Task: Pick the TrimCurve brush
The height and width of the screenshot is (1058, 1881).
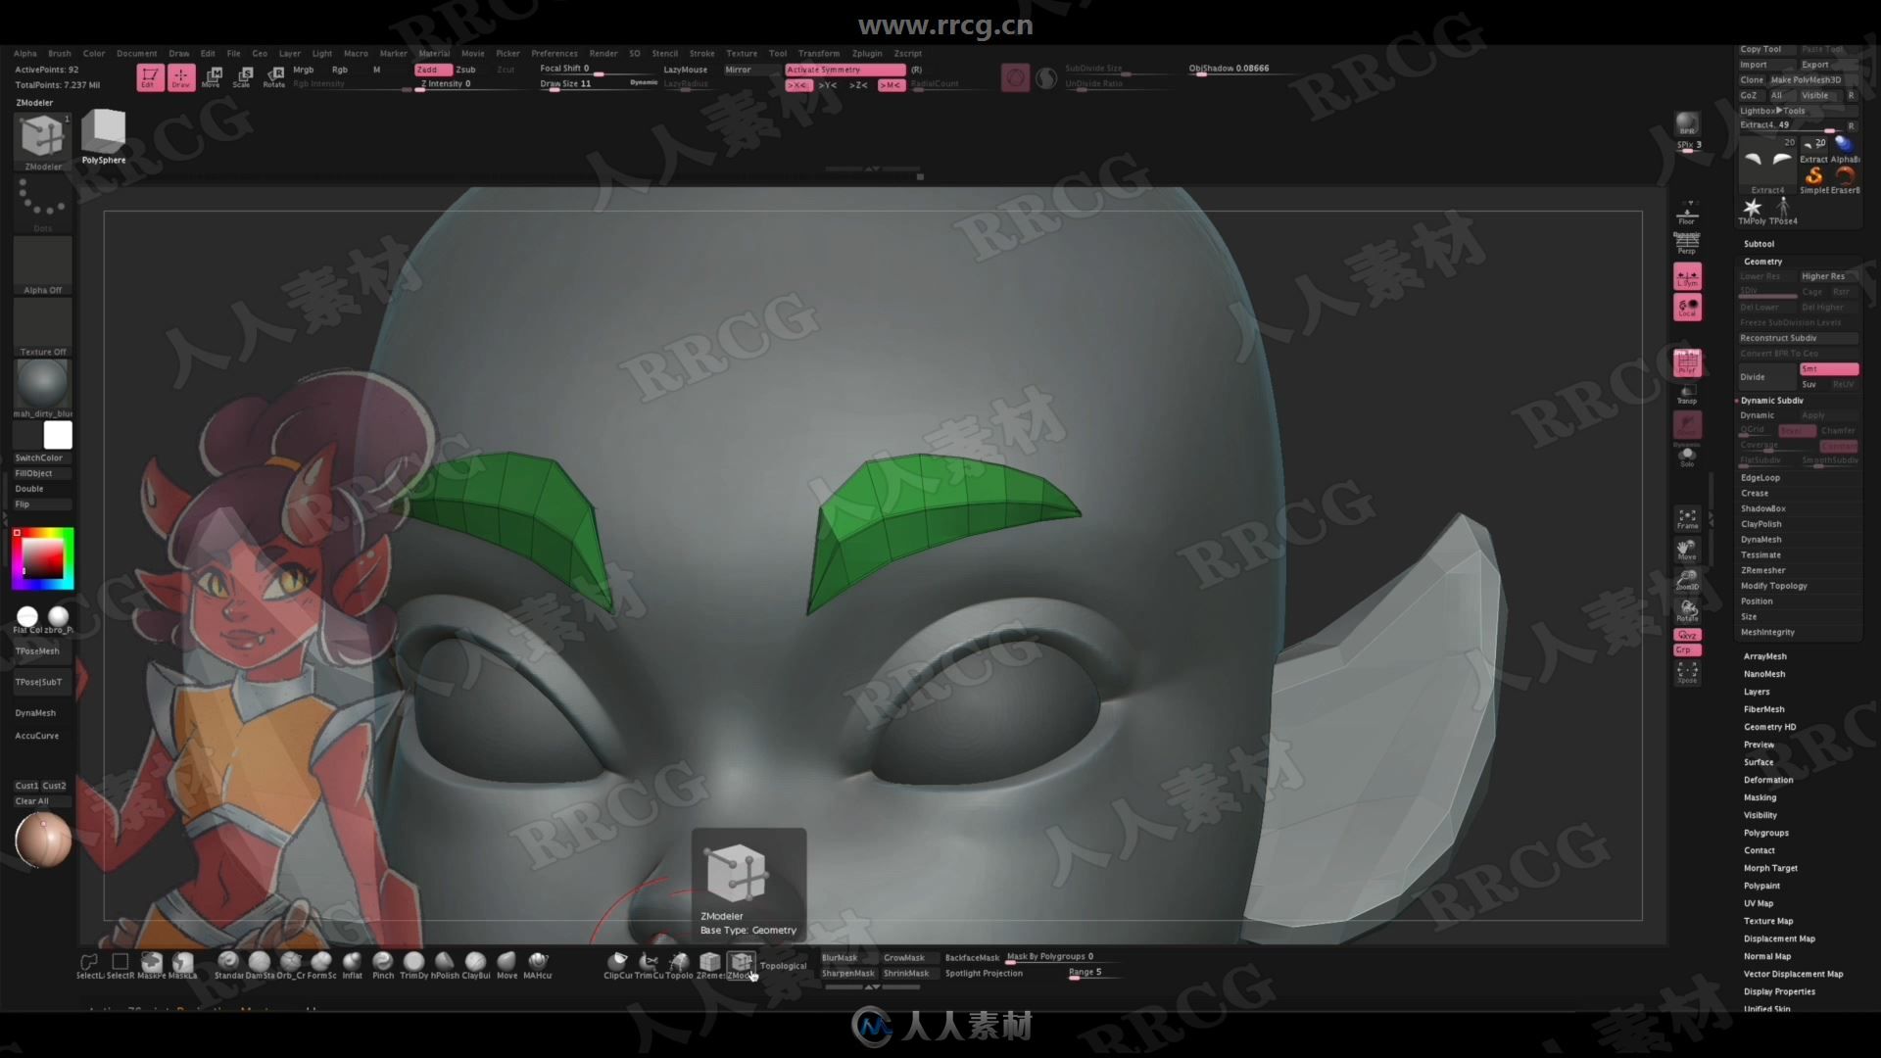Action: click(649, 965)
